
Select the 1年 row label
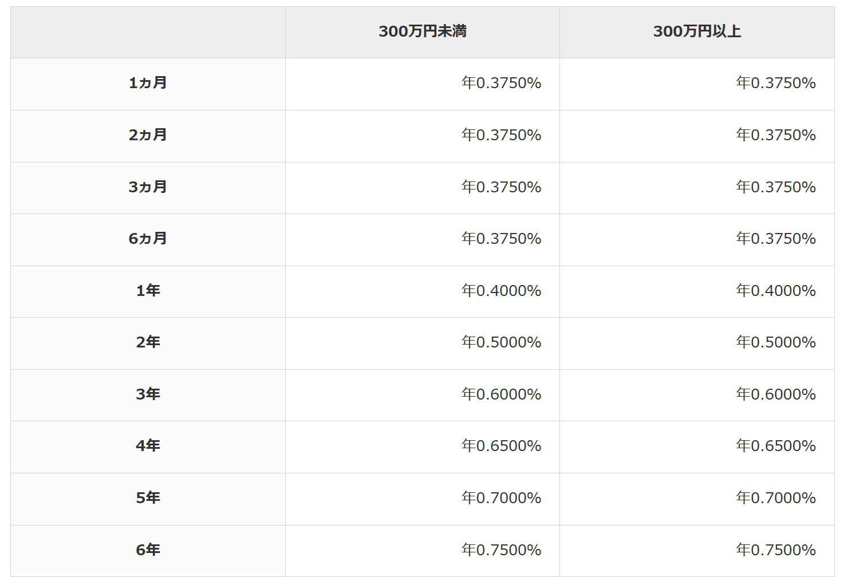pos(148,291)
